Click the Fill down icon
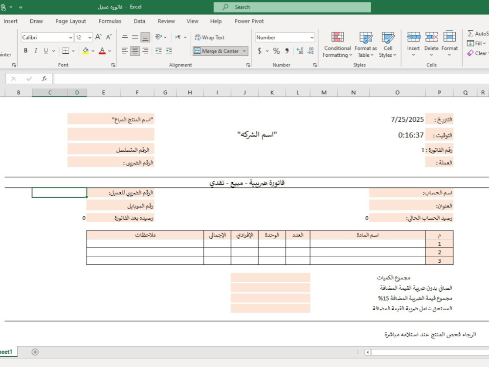This screenshot has width=489, height=367. point(470,44)
